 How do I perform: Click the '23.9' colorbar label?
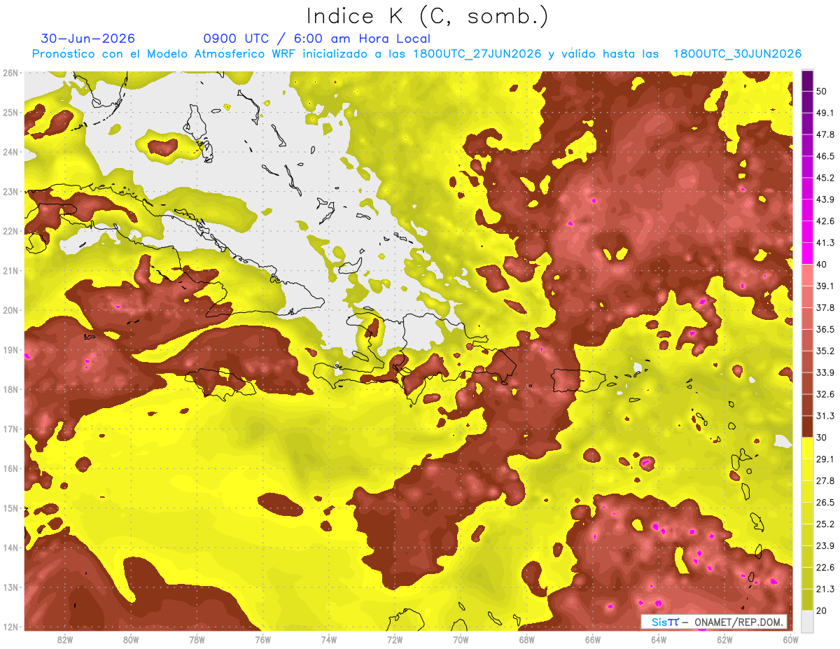(825, 546)
